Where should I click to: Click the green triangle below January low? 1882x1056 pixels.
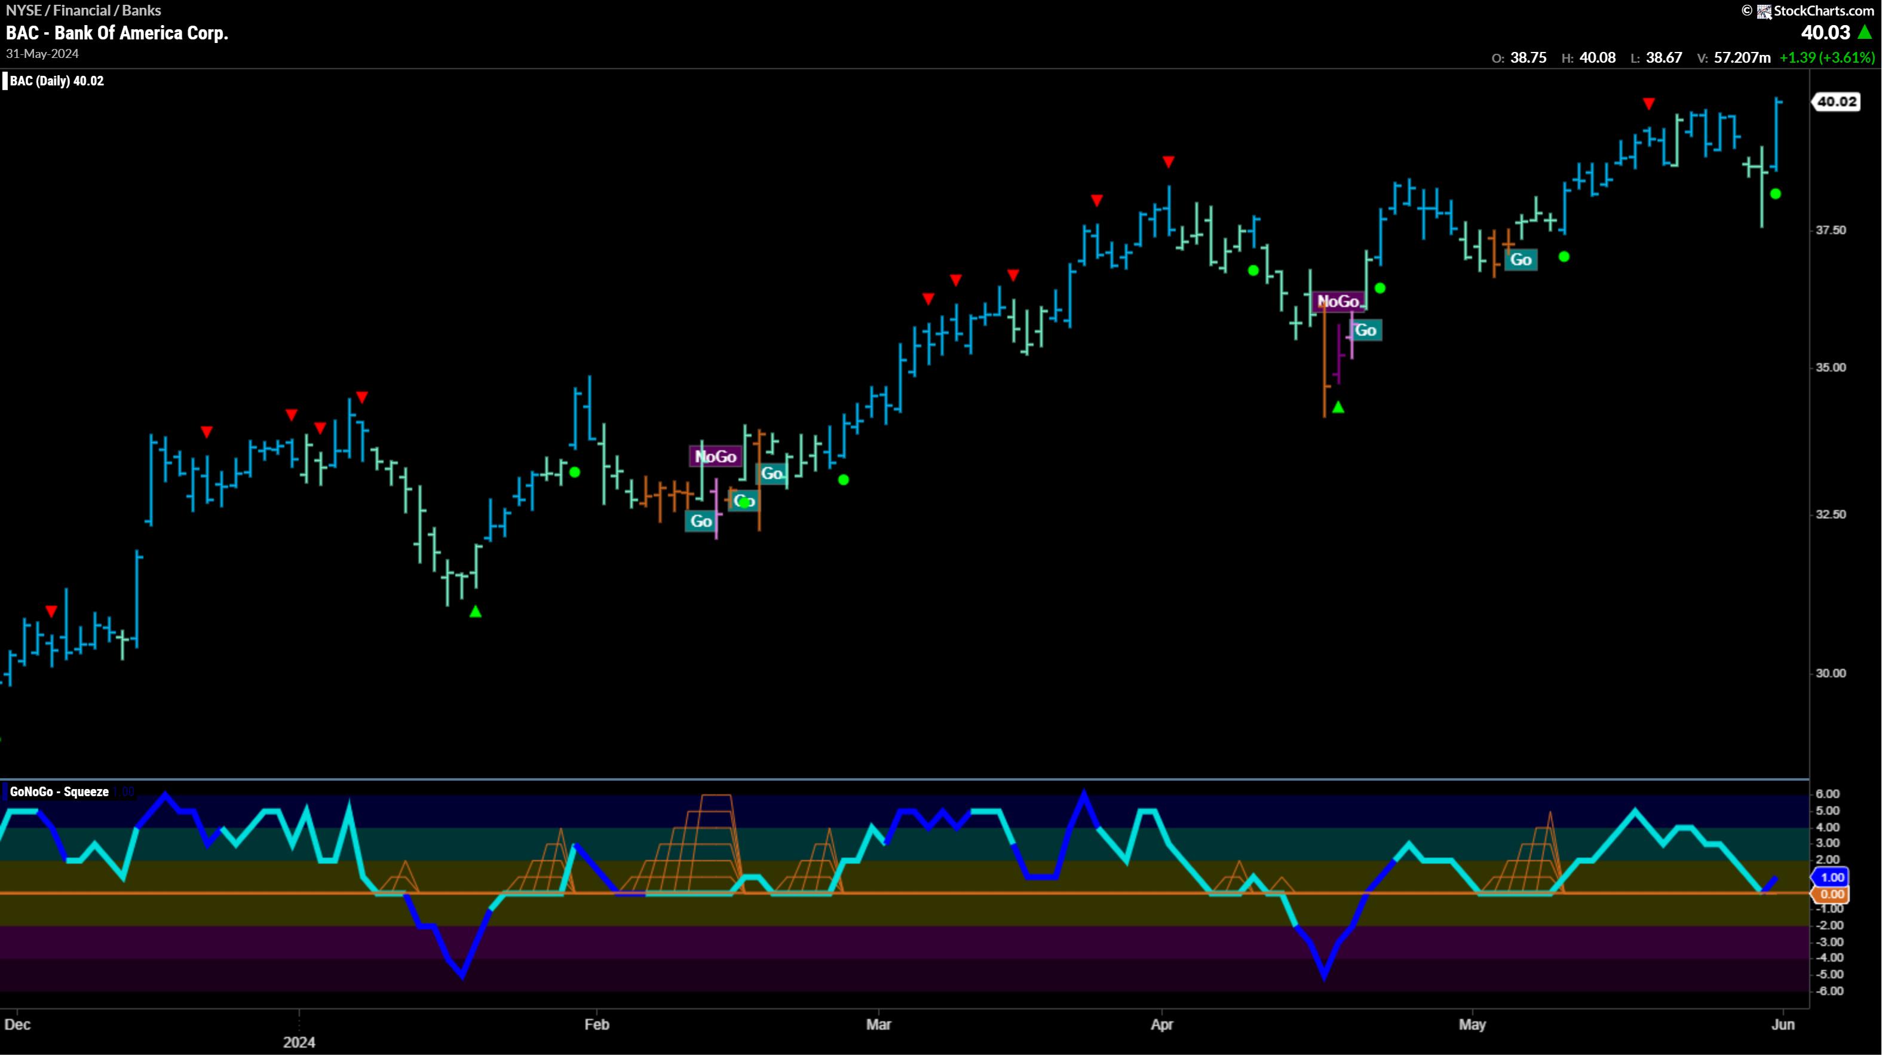pyautogui.click(x=476, y=612)
